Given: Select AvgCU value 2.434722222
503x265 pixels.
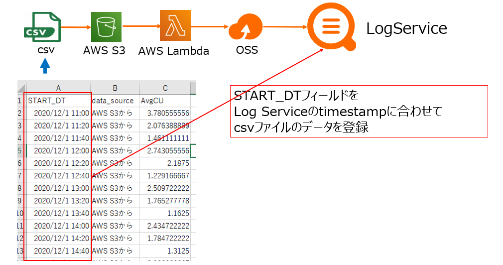Looking at the screenshot, I should (x=165, y=226).
